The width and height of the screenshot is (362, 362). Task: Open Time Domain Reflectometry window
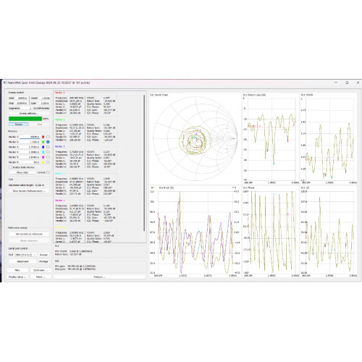(x=29, y=190)
